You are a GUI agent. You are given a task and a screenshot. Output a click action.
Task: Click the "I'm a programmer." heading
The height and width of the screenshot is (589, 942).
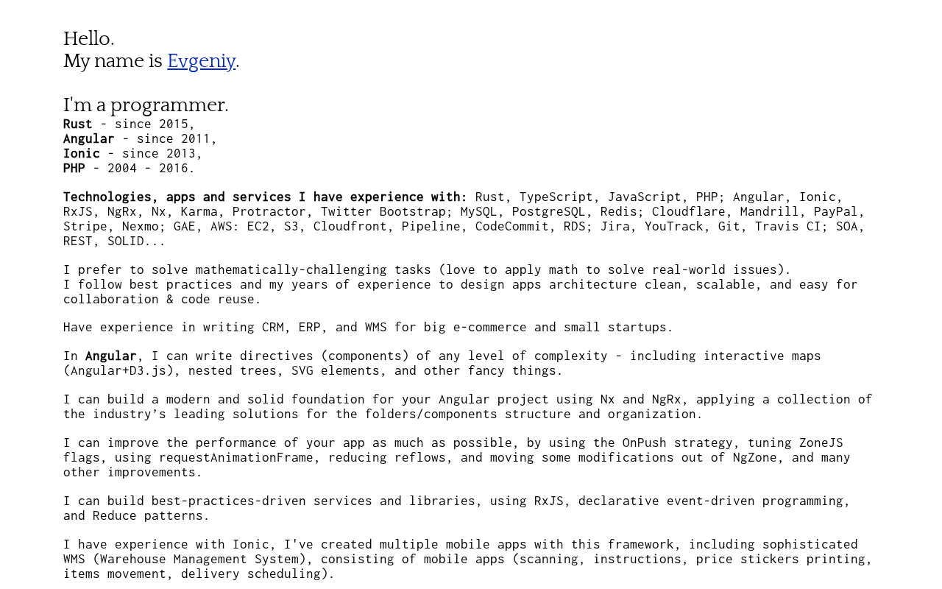tap(146, 105)
